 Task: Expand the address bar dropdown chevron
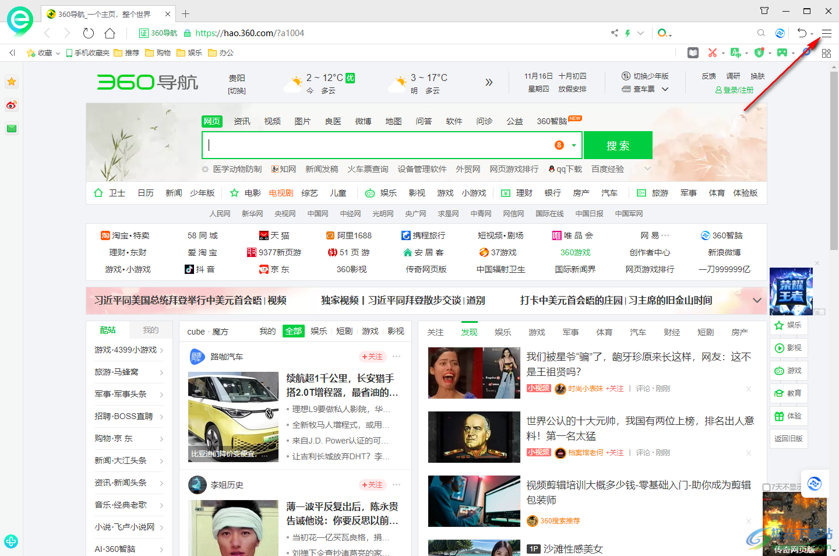(640, 33)
